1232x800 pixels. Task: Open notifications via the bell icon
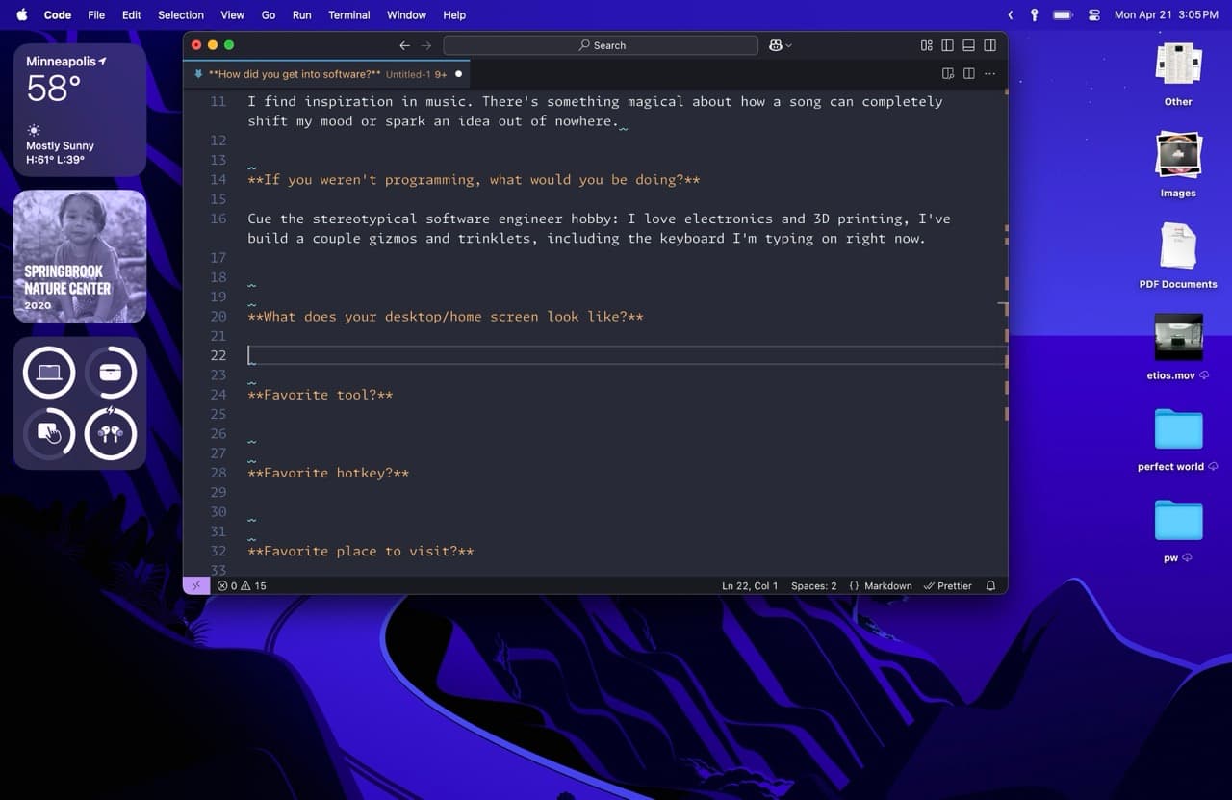click(990, 585)
